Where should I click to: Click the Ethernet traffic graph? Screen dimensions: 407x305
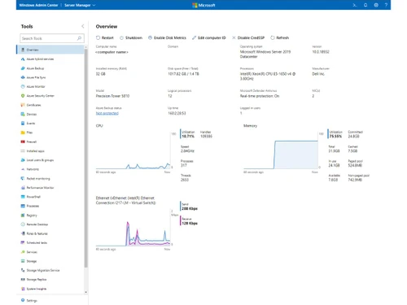click(133, 228)
